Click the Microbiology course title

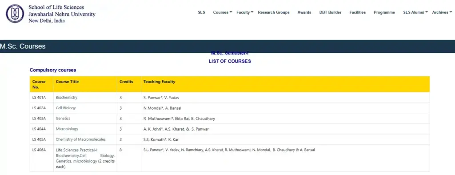pos(67,129)
